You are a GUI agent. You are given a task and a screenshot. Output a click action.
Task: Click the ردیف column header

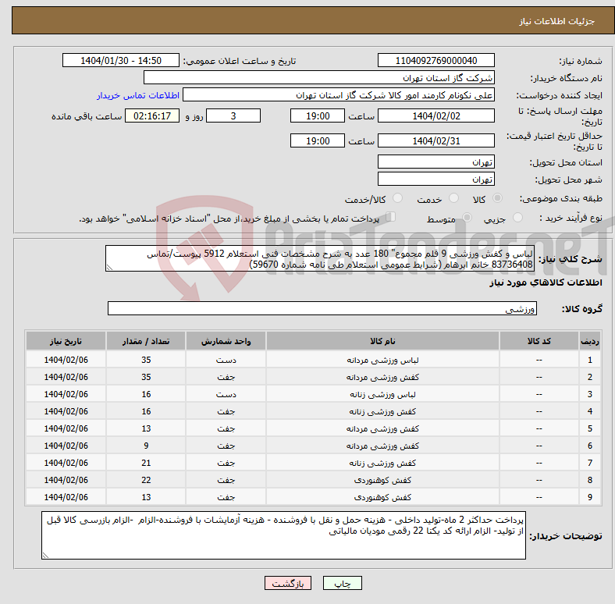[x=589, y=341]
